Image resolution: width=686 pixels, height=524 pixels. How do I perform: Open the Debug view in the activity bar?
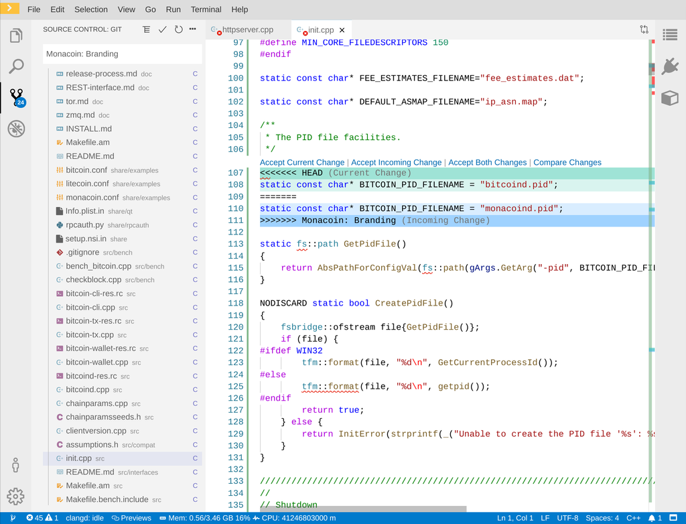(x=16, y=129)
